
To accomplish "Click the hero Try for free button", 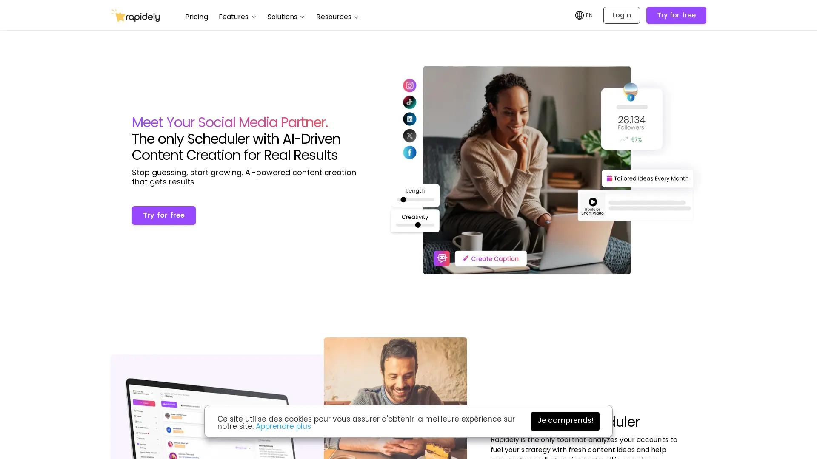I will point(164,215).
